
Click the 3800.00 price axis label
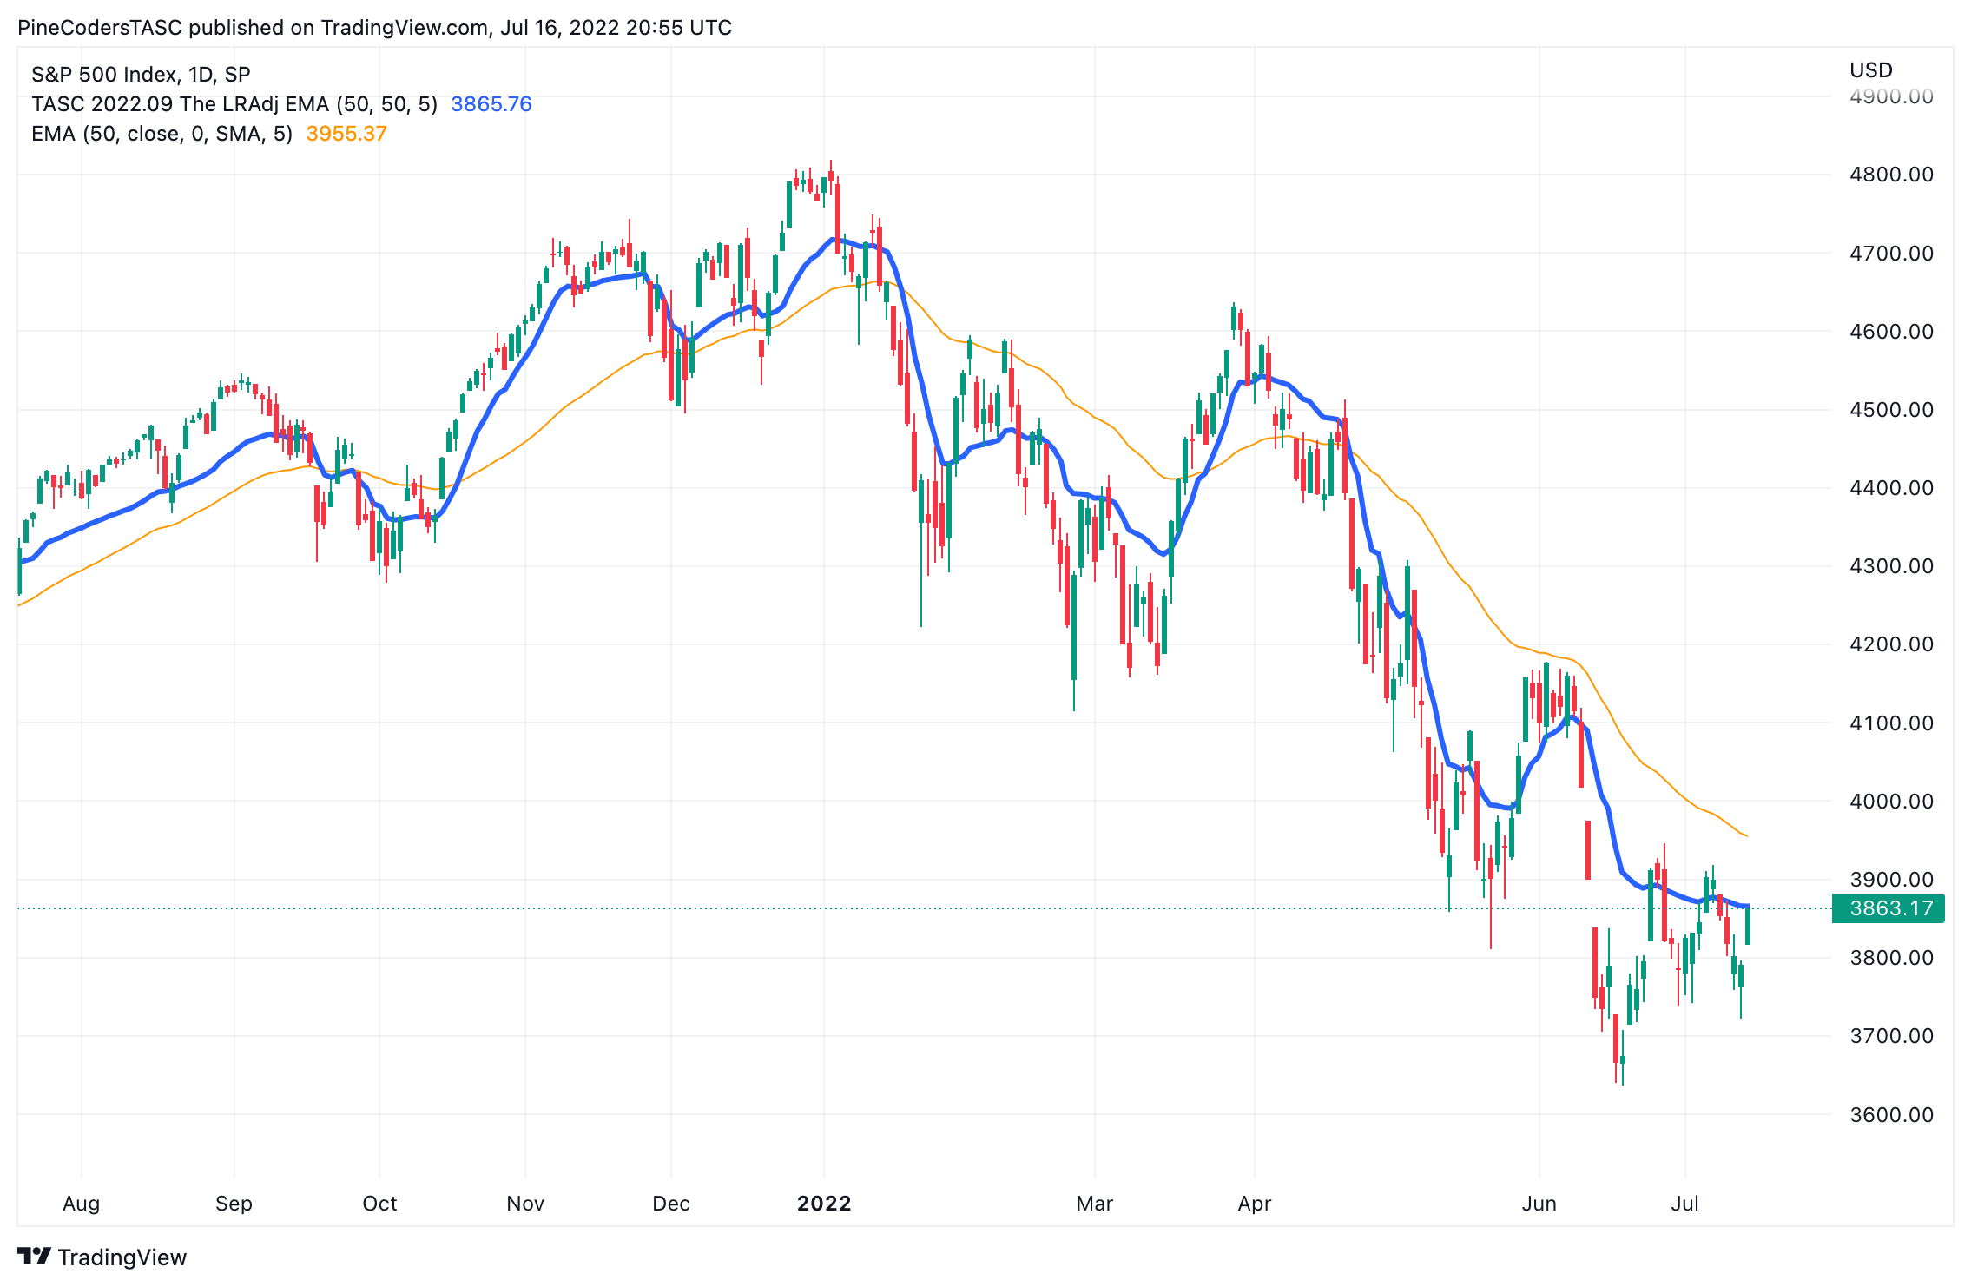click(1892, 958)
